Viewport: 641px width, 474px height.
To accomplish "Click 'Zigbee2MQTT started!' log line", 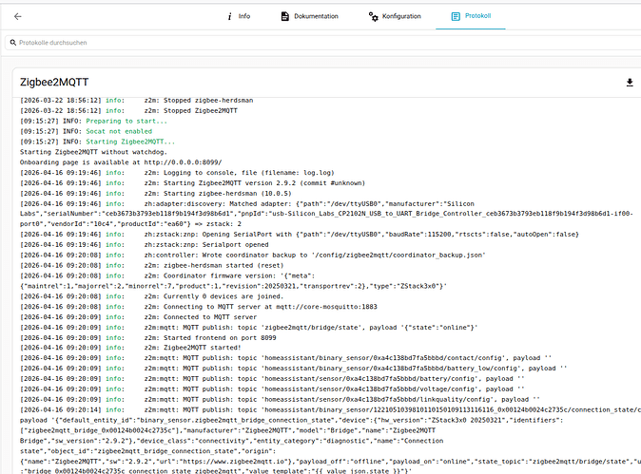I will (x=131, y=348).
